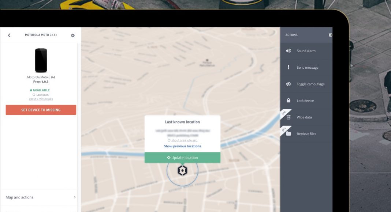Select the Sound alarm action
391x212 pixels.
point(306,51)
